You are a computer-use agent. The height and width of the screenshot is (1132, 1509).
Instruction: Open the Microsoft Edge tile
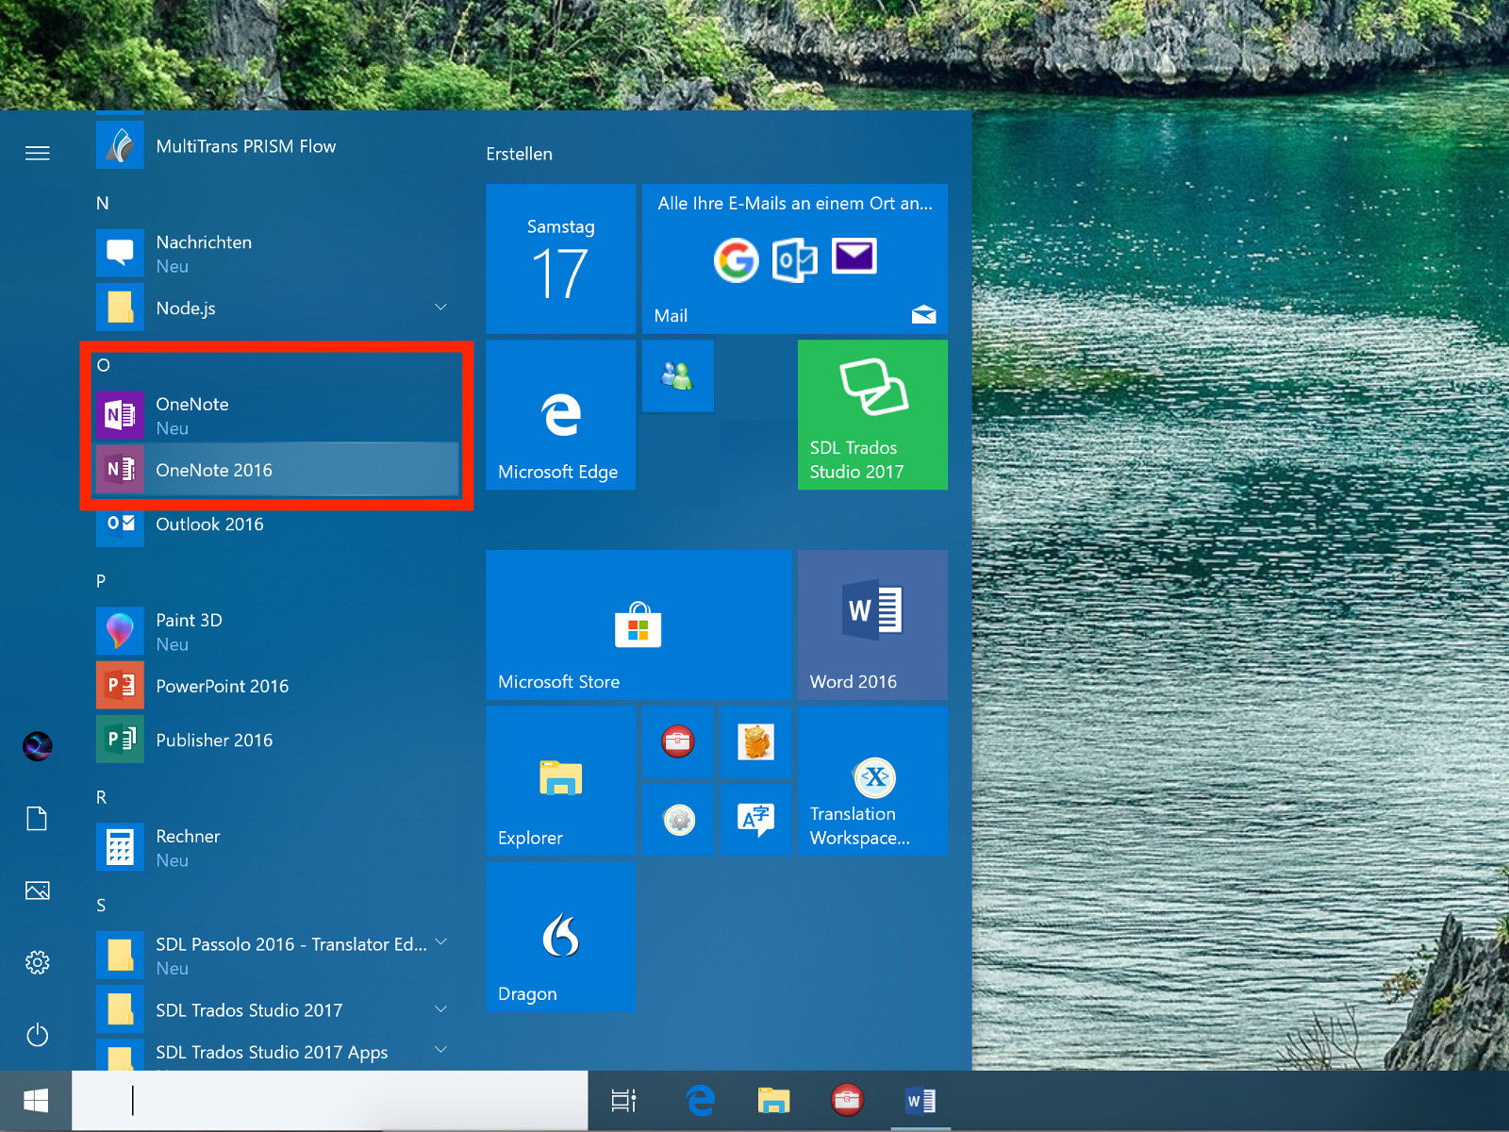click(560, 415)
